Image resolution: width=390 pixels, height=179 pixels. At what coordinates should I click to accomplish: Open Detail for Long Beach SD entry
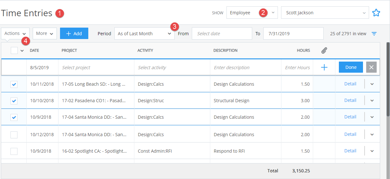tap(350, 84)
